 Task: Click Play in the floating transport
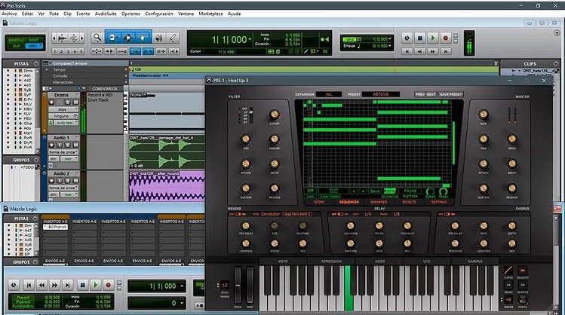click(96, 285)
